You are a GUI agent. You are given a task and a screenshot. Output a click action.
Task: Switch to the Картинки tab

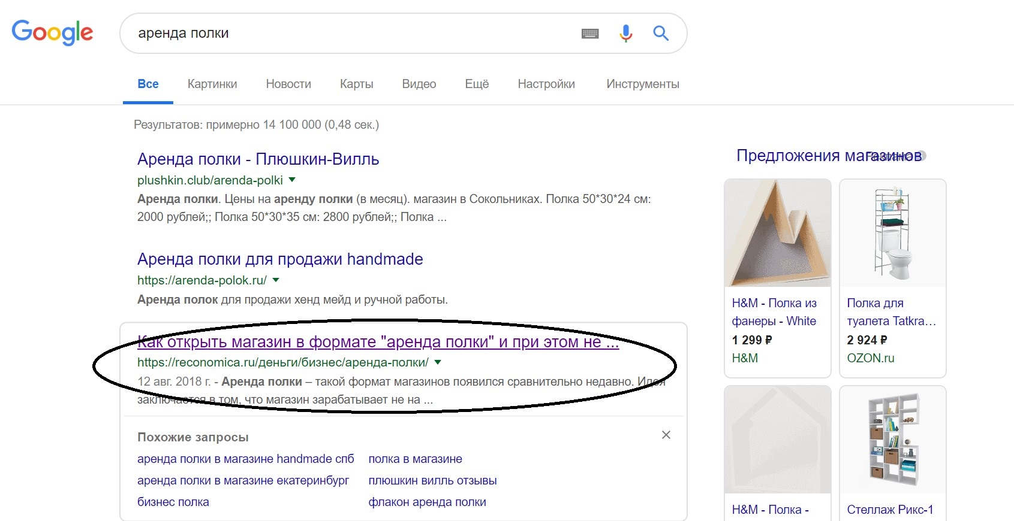pyautogui.click(x=212, y=84)
